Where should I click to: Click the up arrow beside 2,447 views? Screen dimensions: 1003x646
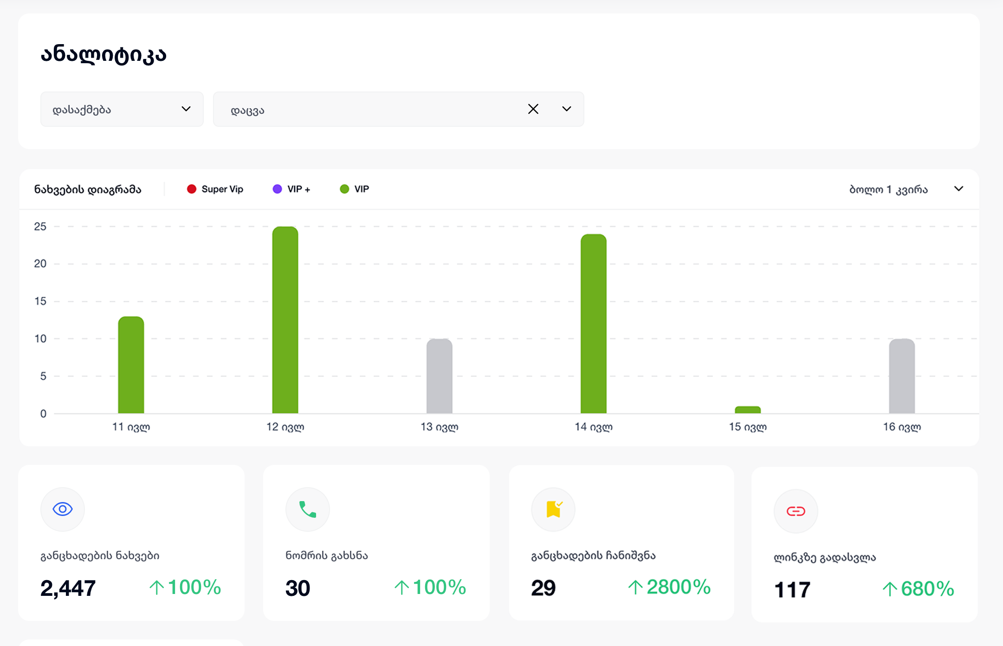pos(156,587)
